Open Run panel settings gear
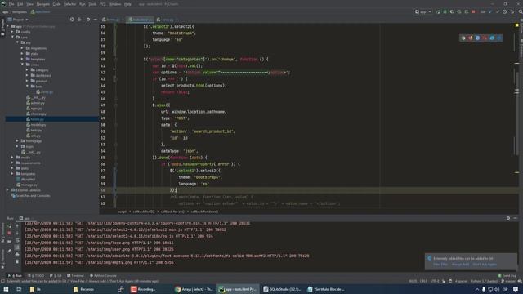Screen dimensions: 523x294 click(508, 218)
